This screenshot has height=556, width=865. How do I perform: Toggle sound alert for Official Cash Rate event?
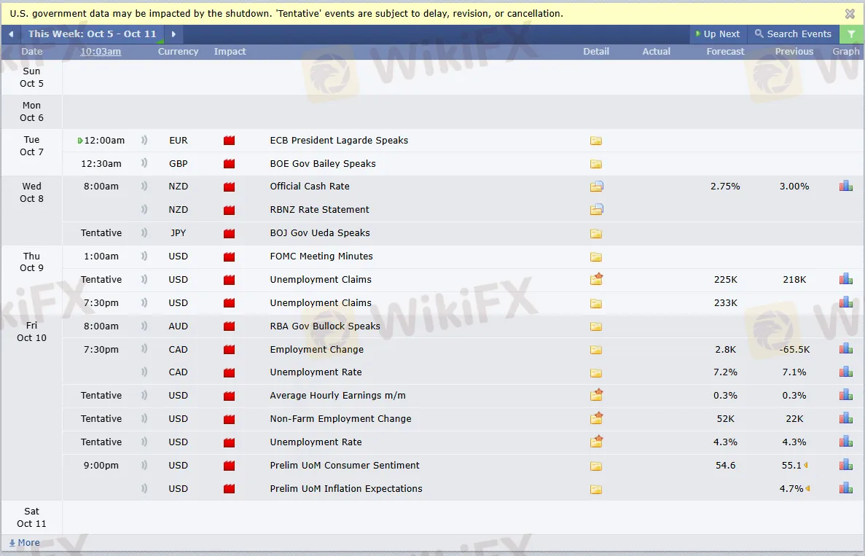(x=144, y=187)
